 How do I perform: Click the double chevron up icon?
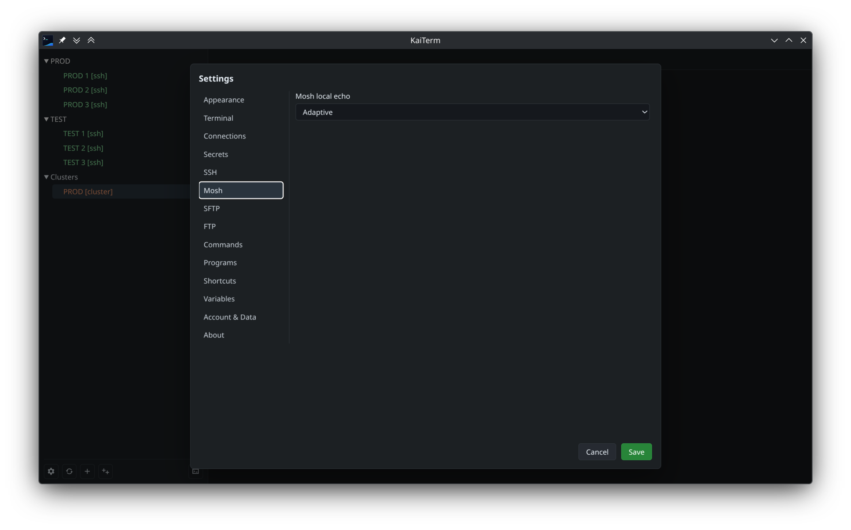[91, 40]
